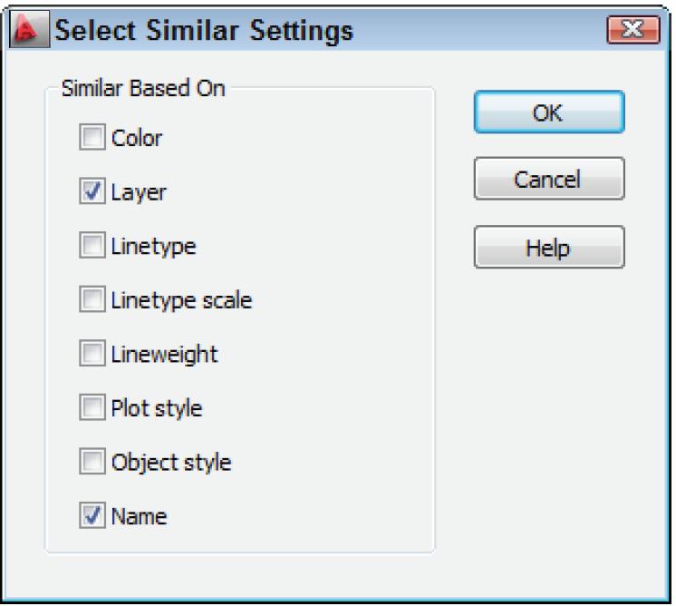Check the Lineweight checkbox
676x606 pixels.
click(x=92, y=354)
